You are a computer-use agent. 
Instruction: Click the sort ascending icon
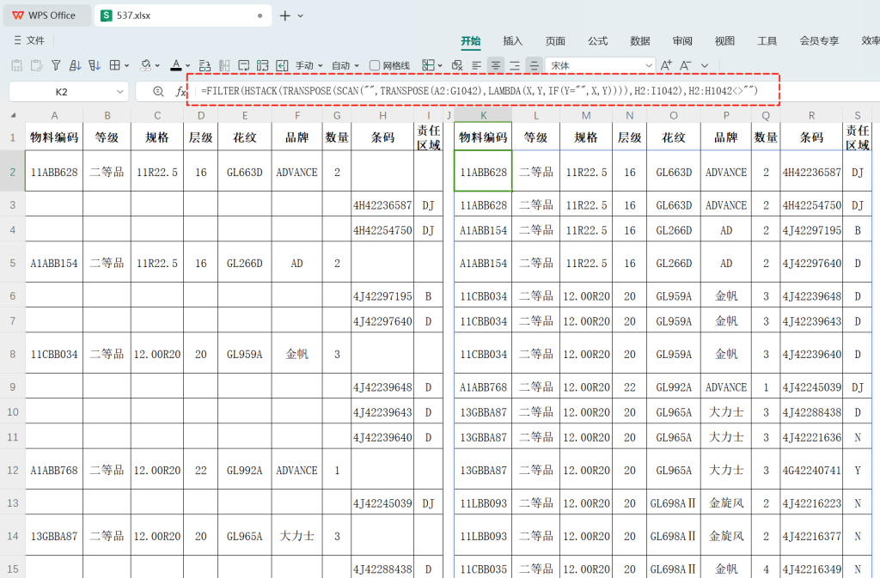pos(75,65)
